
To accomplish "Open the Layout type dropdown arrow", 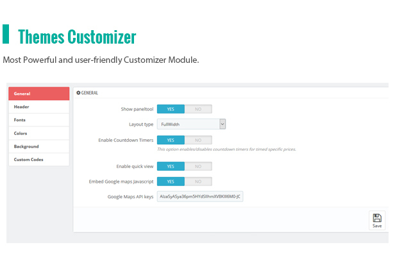I will (x=223, y=124).
